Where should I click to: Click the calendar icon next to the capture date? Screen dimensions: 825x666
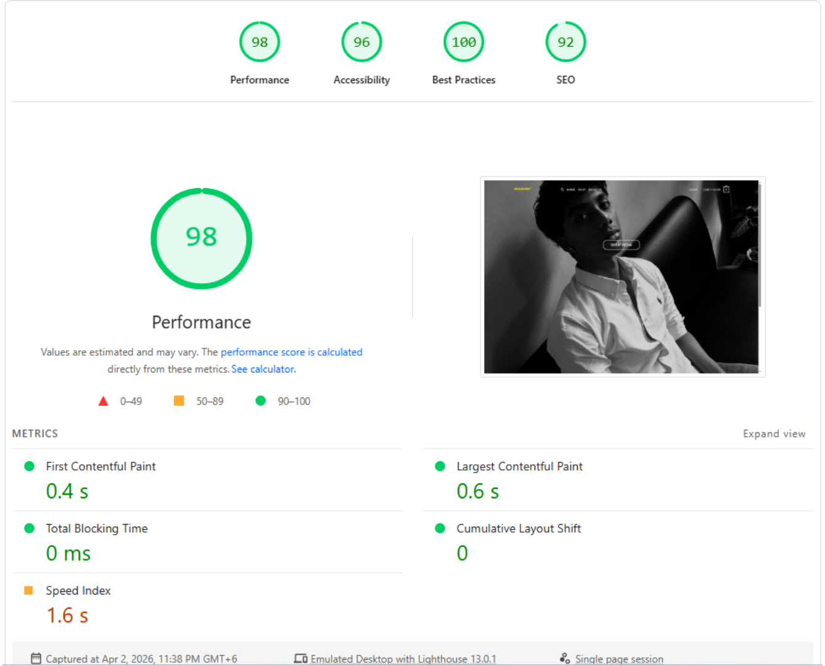(x=36, y=658)
